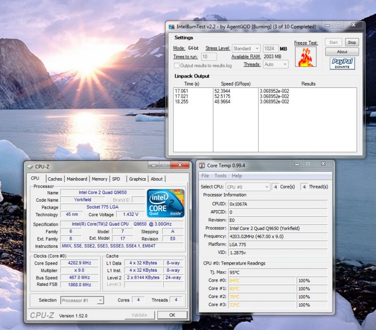Open the Tools menu in Core Temp
Screen dimensions: 376x330
coord(220,176)
